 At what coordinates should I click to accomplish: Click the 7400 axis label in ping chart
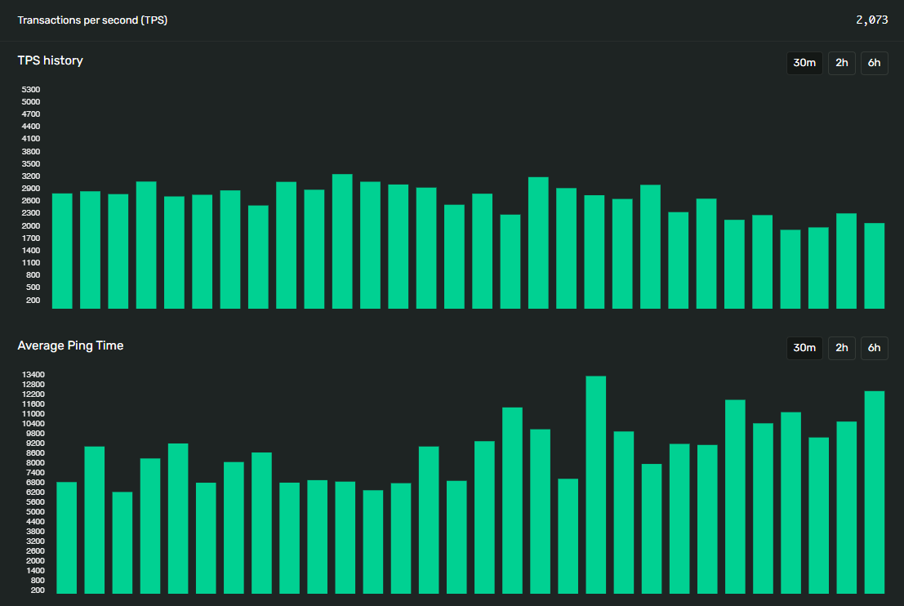click(x=35, y=473)
